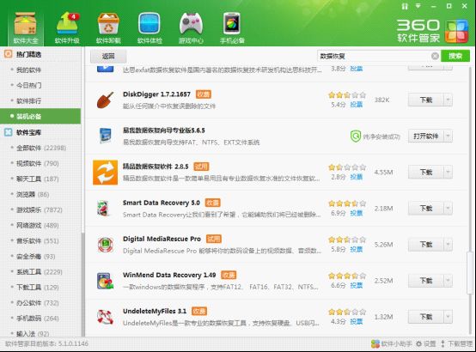Download Digital MediaRescue Pro
This screenshot has height=352, width=476.
coord(425,245)
